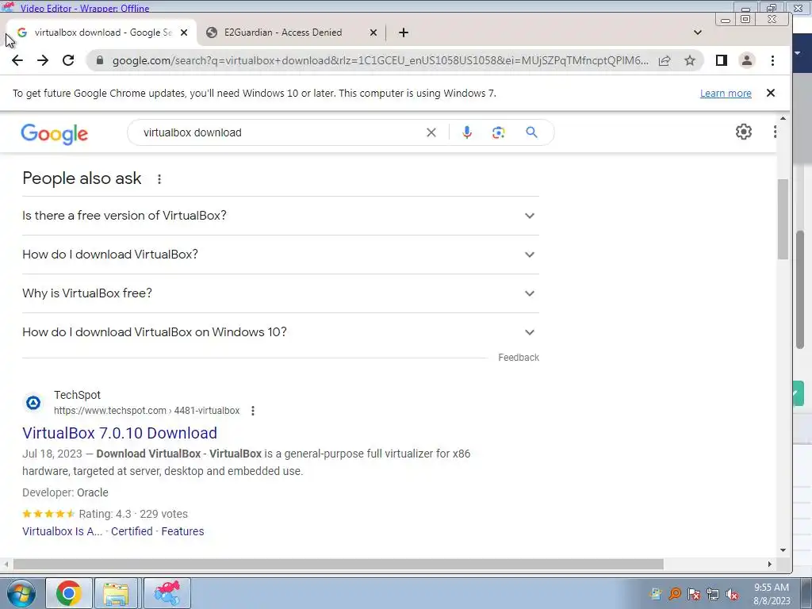Click the Learn more link in the update bar
This screenshot has height=609, width=812.
tap(726, 94)
